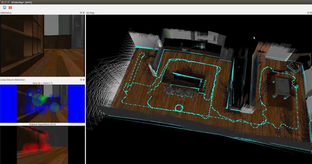
Task: Select the Highest hypothesis image with red features
Action: [42, 145]
